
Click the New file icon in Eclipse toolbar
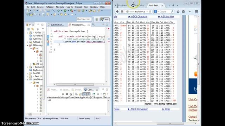[27, 11]
